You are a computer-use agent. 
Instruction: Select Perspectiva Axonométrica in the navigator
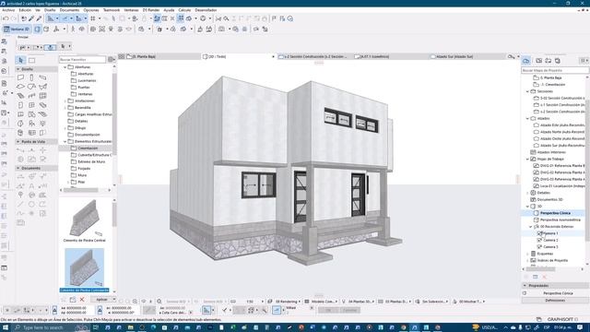[x=560, y=219]
